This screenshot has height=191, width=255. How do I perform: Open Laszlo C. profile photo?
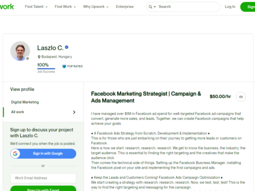[x=20, y=51]
